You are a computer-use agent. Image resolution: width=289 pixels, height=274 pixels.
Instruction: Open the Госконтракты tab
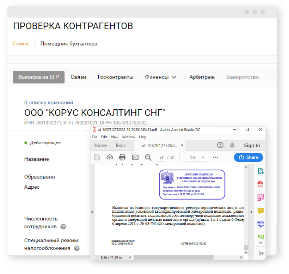[116, 77]
